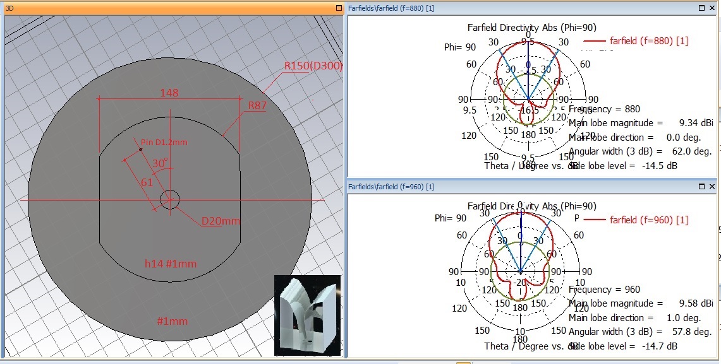Select the Pin D1.2mm feed point
This screenshot has height=364, width=721.
tap(140, 150)
